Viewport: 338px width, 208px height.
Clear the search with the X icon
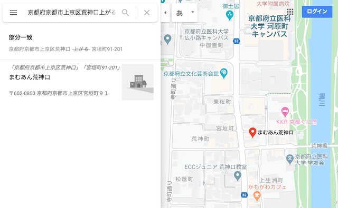147,13
